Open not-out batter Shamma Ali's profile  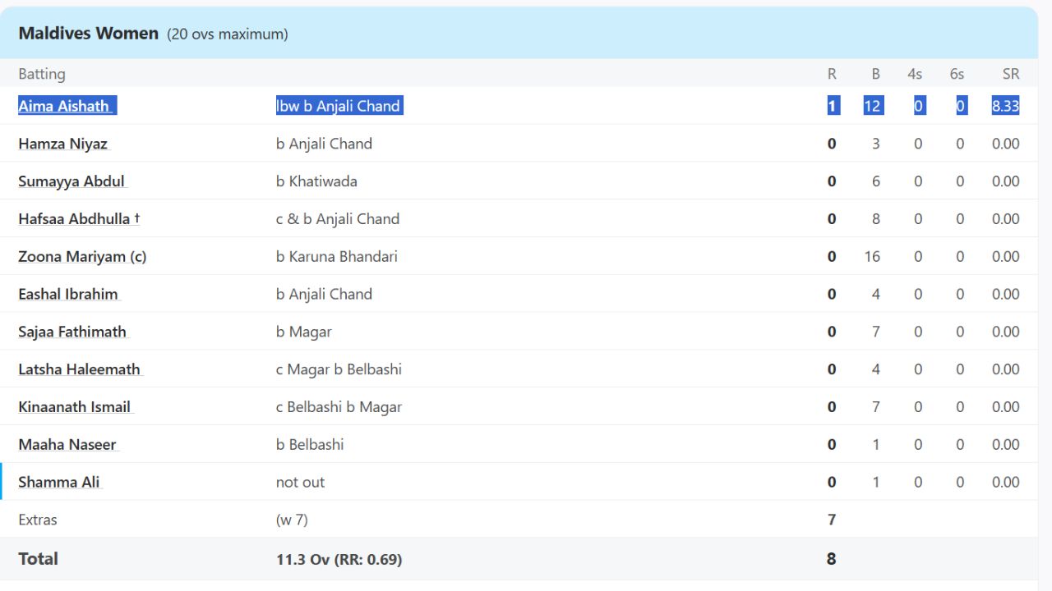point(59,483)
